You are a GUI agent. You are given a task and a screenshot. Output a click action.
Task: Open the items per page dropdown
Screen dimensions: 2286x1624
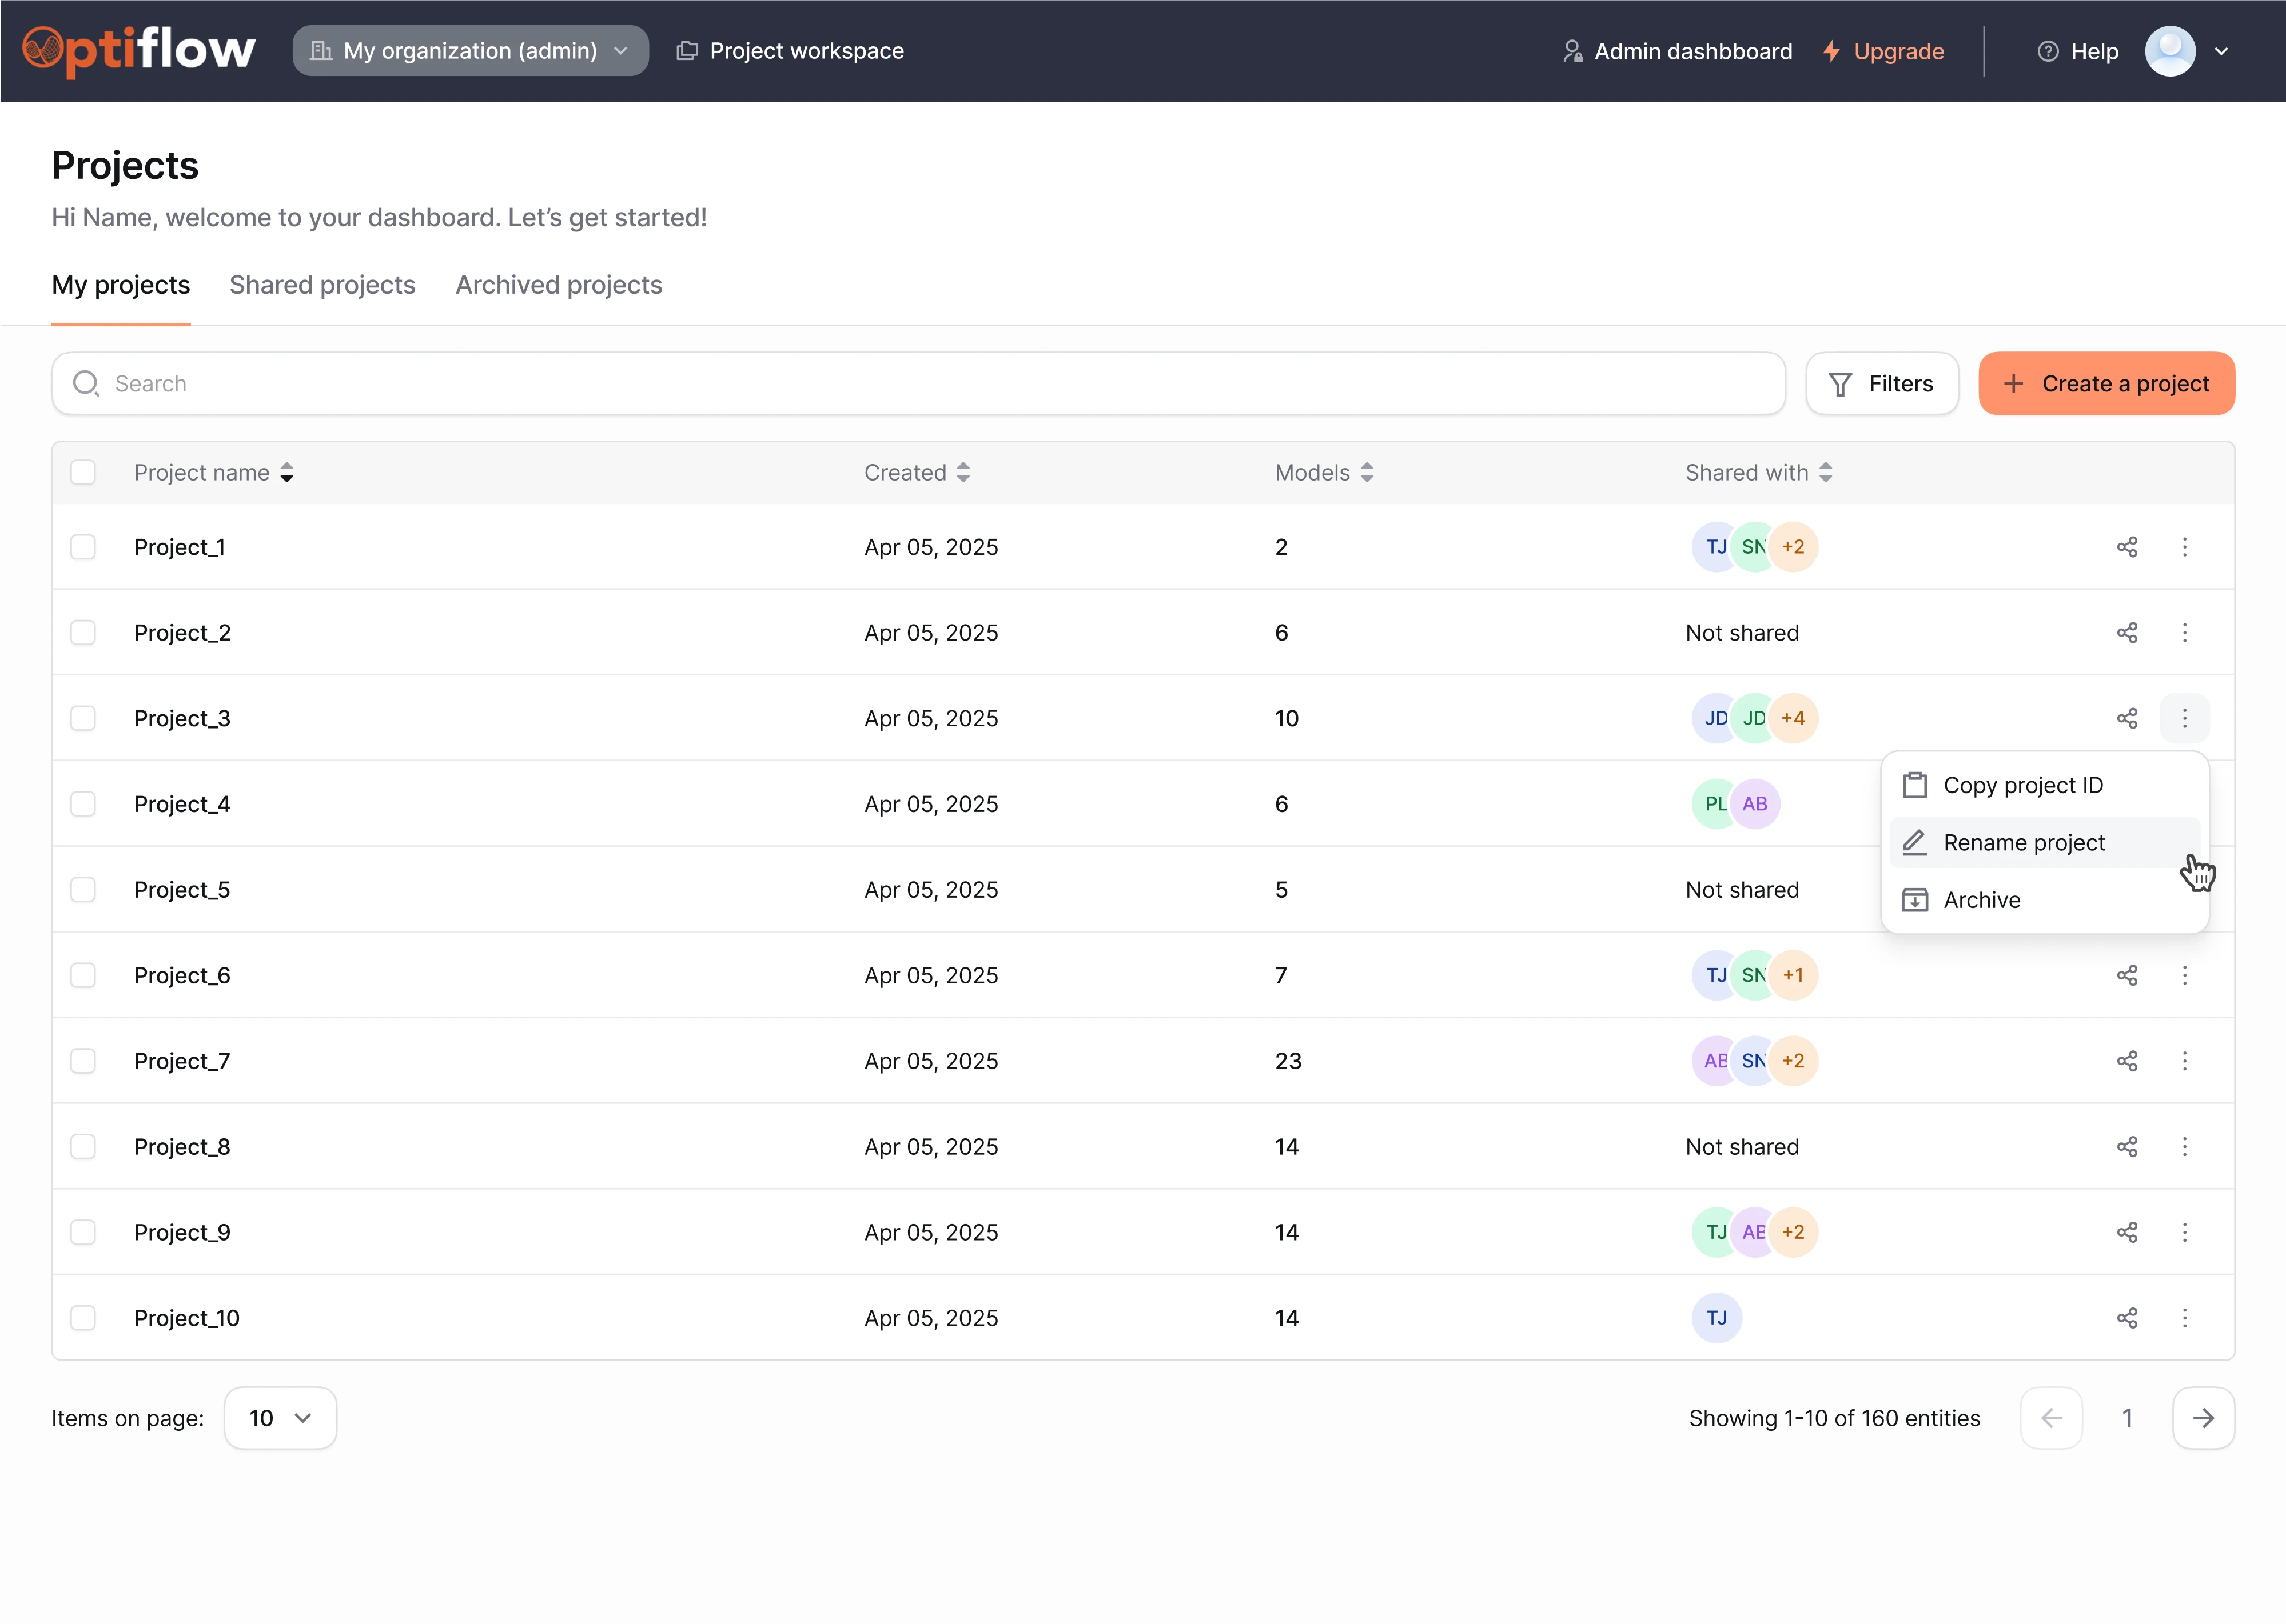[280, 1418]
